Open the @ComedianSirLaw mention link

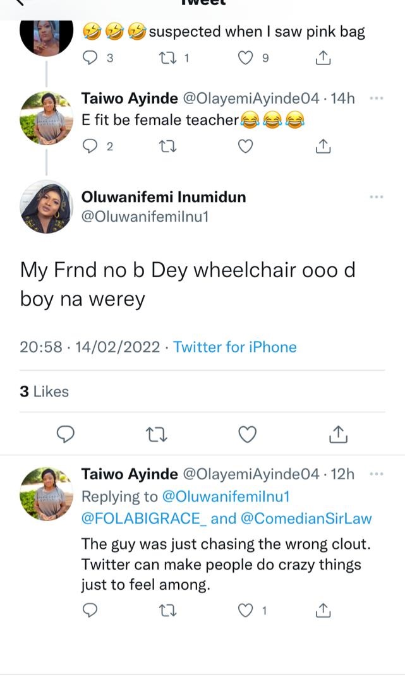coord(306,518)
